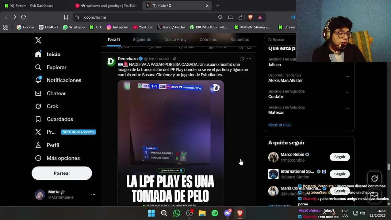Open Discord from the taskbar

tap(228, 213)
